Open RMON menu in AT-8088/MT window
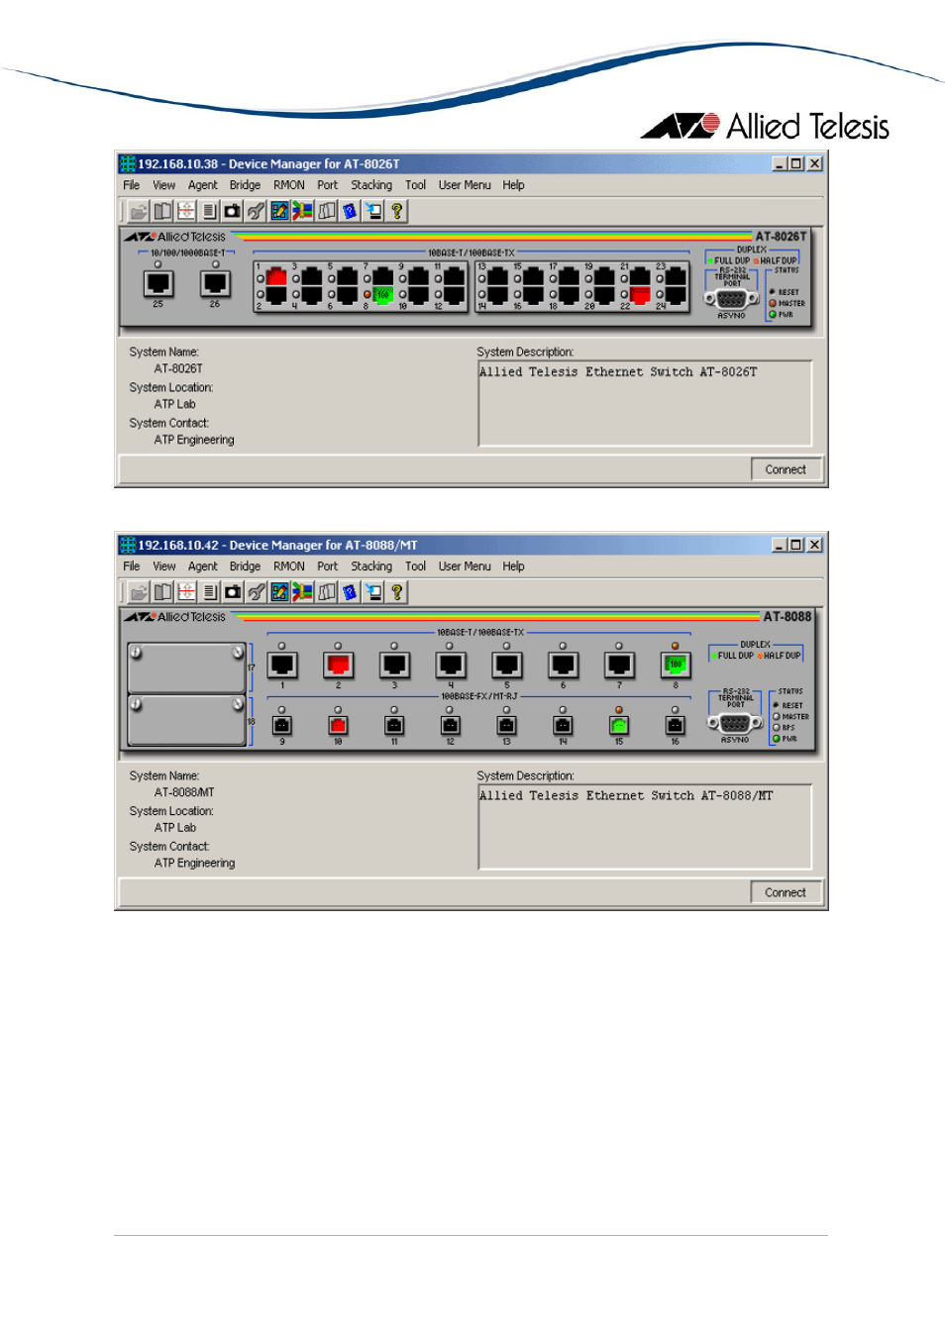This screenshot has width=945, height=1337. 289,566
